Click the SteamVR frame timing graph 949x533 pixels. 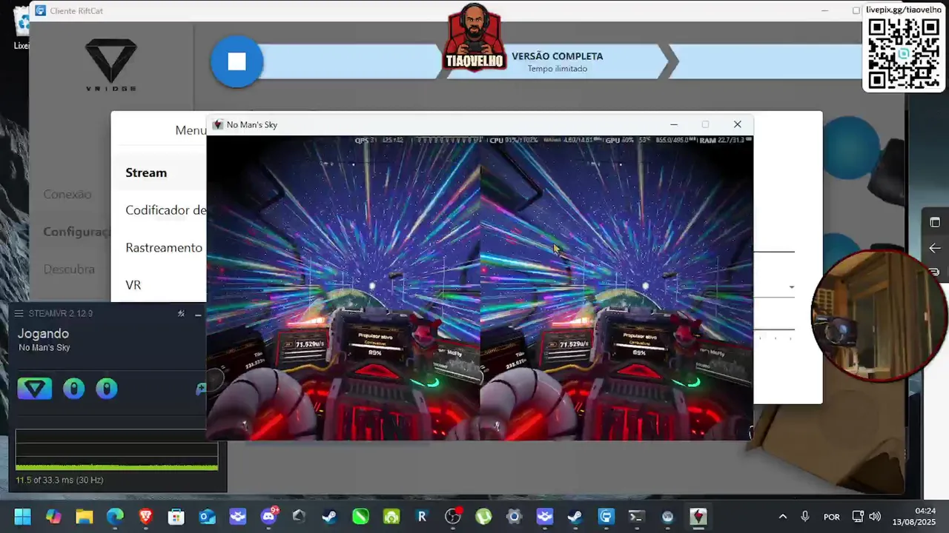click(117, 449)
